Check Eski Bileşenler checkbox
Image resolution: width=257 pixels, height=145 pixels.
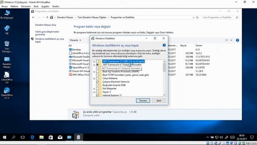97,89
